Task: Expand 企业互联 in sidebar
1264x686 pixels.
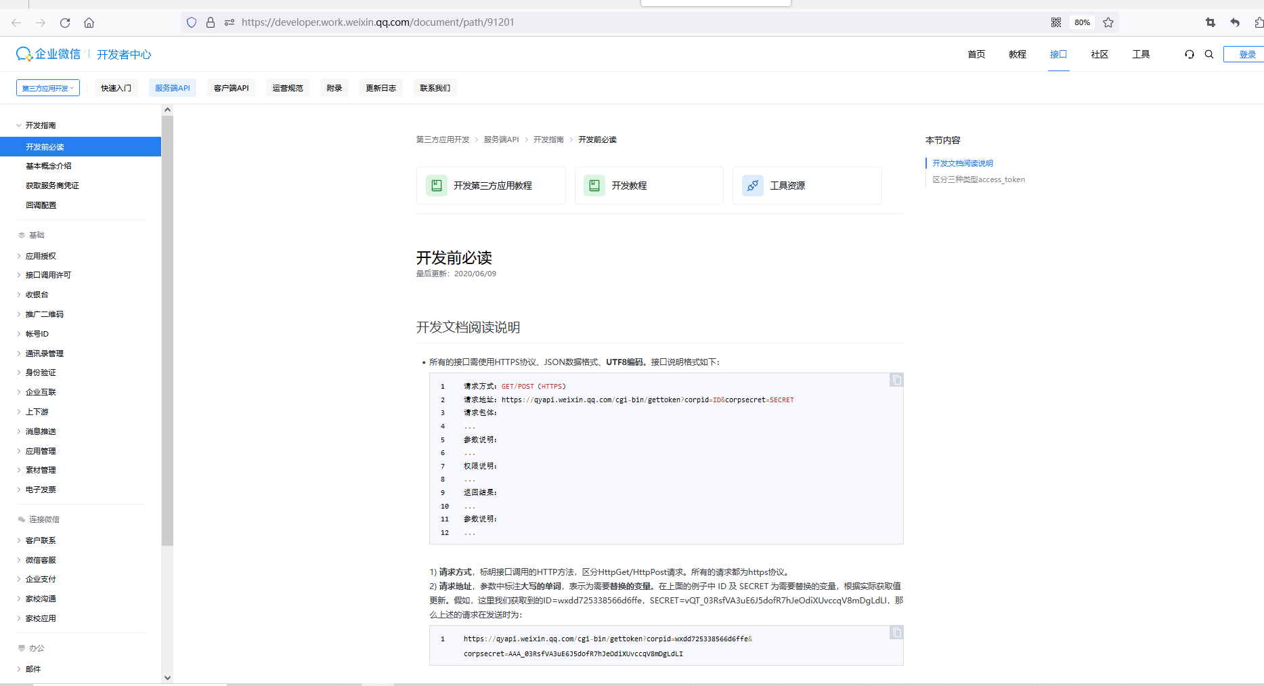Action: tap(41, 392)
